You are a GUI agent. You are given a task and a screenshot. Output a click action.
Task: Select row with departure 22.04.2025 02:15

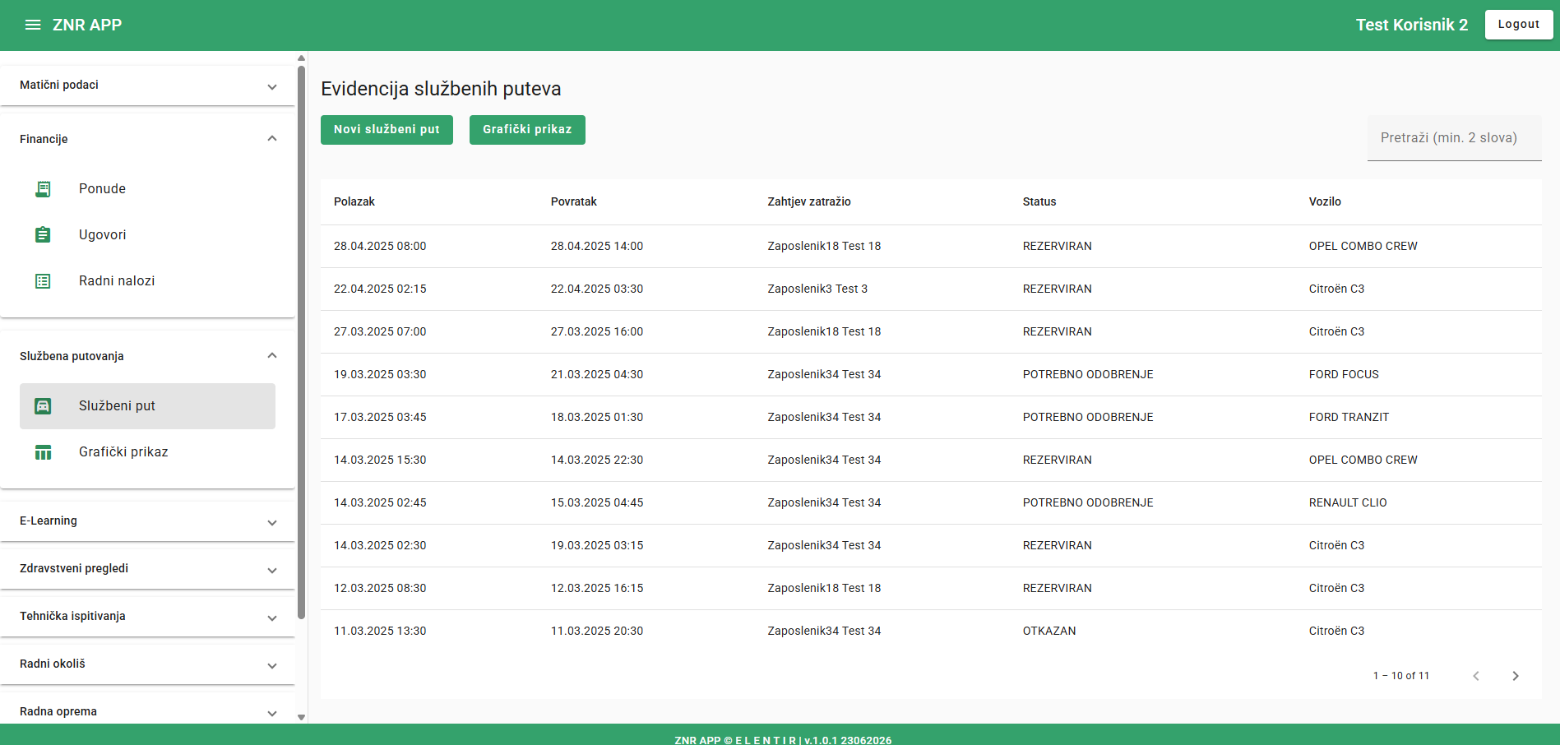931,289
